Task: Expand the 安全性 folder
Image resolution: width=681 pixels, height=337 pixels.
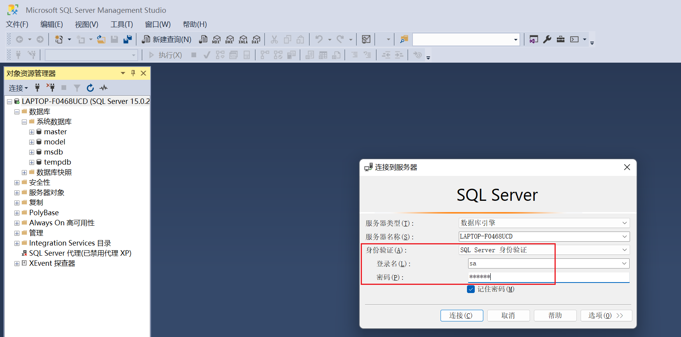Action: click(x=17, y=183)
